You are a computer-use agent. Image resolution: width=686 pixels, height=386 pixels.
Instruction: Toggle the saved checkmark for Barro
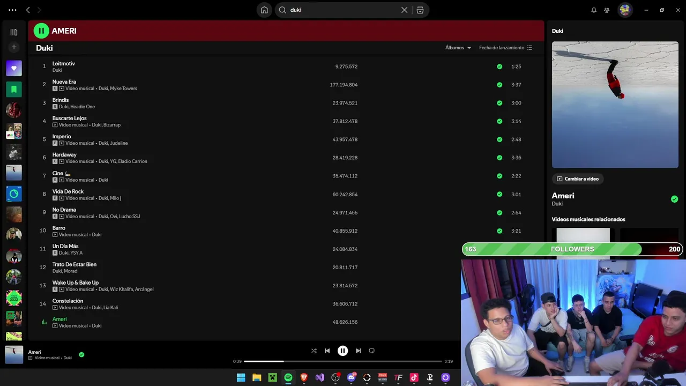click(499, 231)
